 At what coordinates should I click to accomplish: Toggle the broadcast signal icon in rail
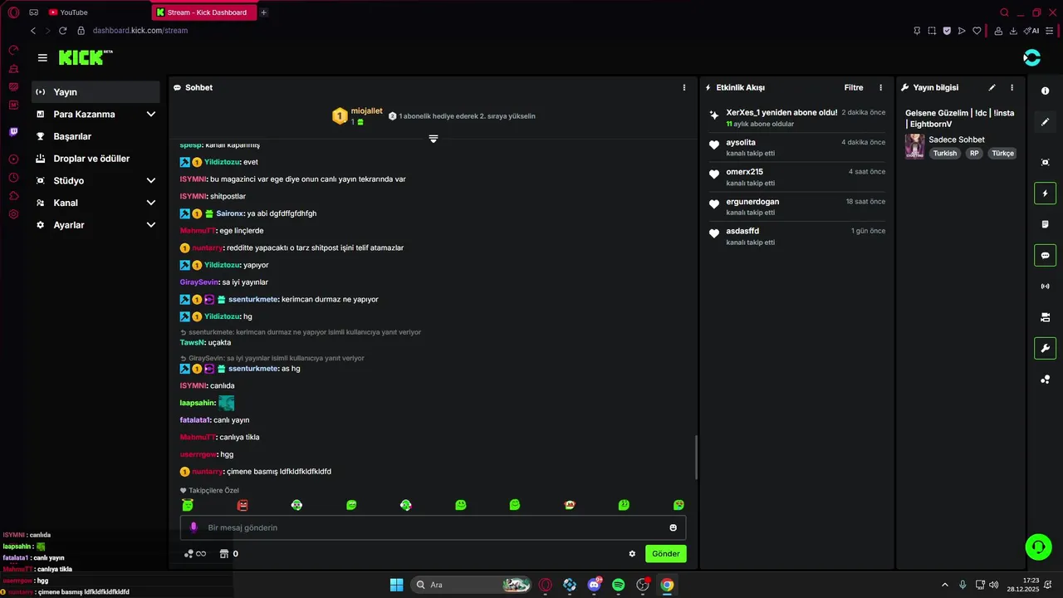click(x=1045, y=286)
